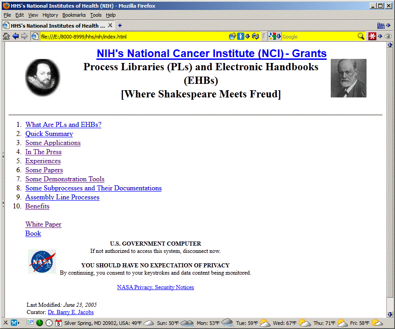
Task: Open the Quick Summary link
Action: [49, 134]
